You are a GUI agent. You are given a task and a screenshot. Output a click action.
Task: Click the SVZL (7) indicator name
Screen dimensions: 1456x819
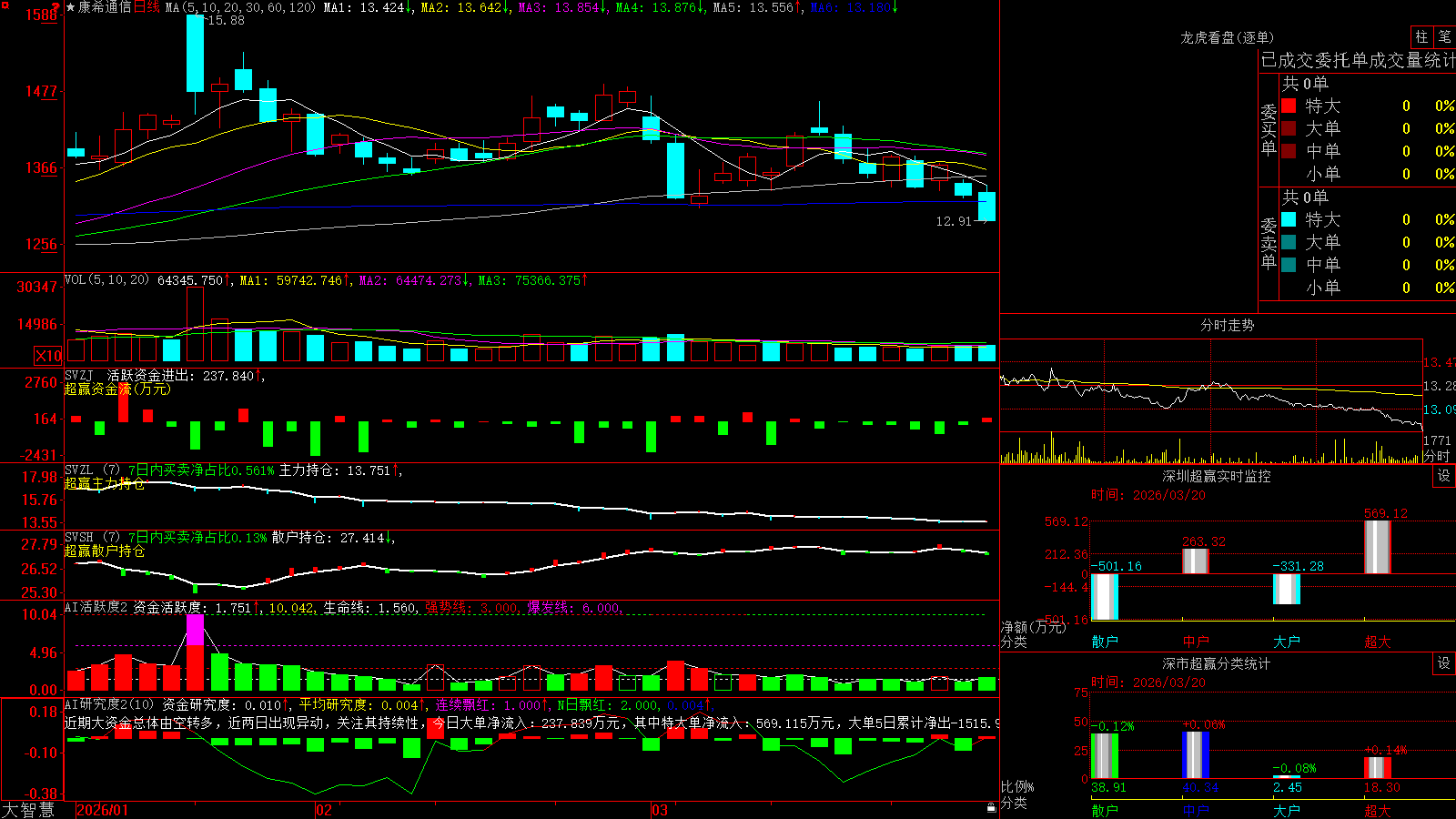pos(93,470)
